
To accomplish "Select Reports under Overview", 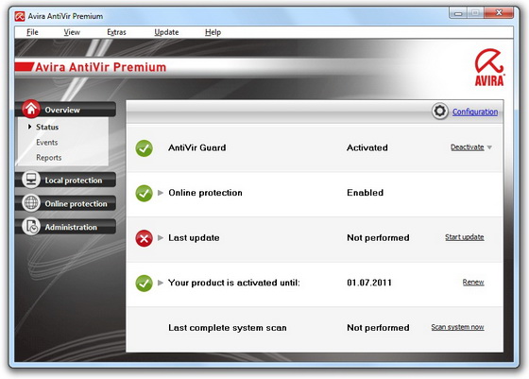I will (48, 157).
